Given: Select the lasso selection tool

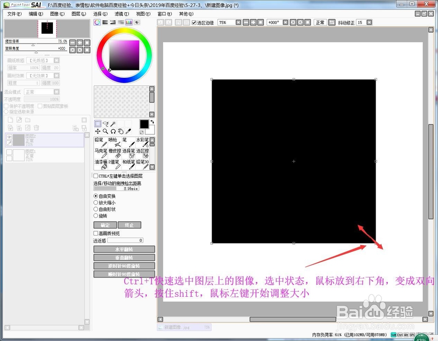Looking at the screenshot, I should coord(105,124).
